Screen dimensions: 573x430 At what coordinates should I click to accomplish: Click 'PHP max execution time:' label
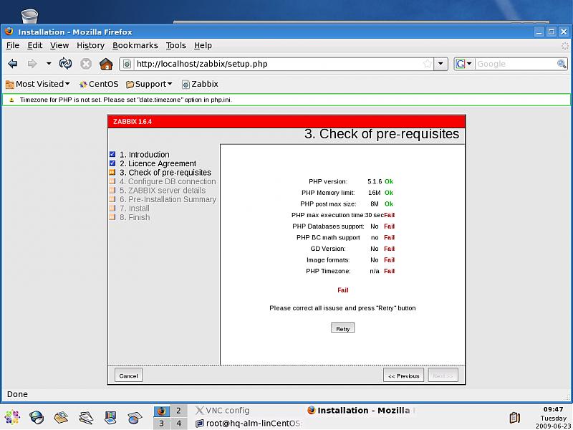(x=328, y=215)
